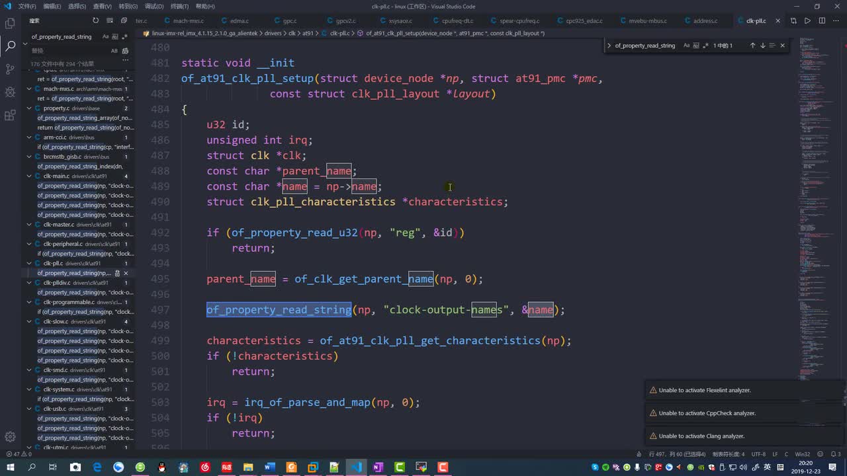Run code with play icon in editor toolbar
This screenshot has width=847, height=476.
(807, 20)
